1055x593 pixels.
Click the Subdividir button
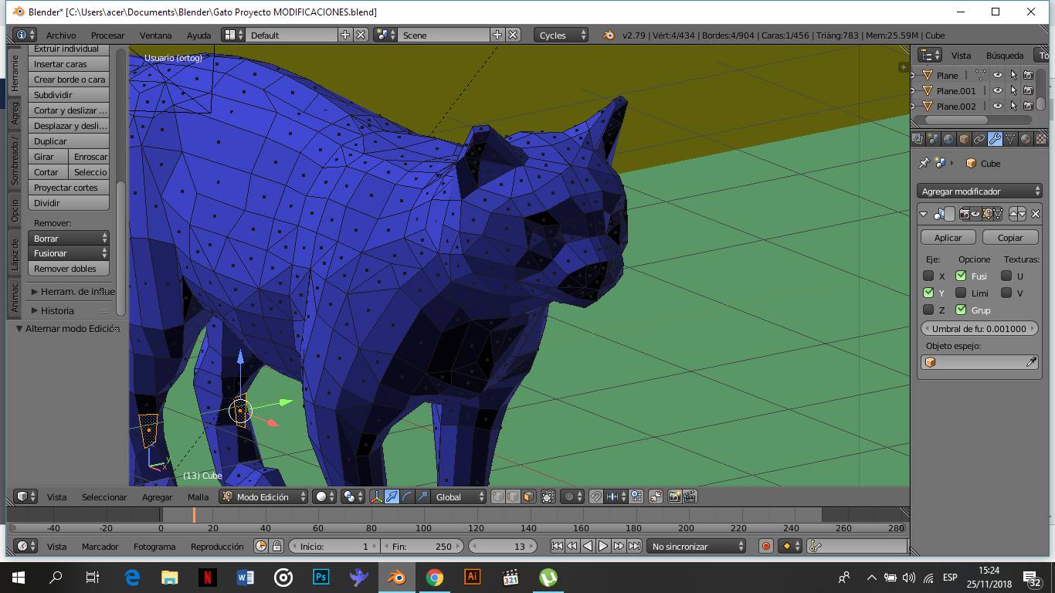[x=69, y=94]
